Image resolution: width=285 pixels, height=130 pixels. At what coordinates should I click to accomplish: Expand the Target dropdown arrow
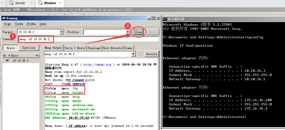[x=62, y=32]
